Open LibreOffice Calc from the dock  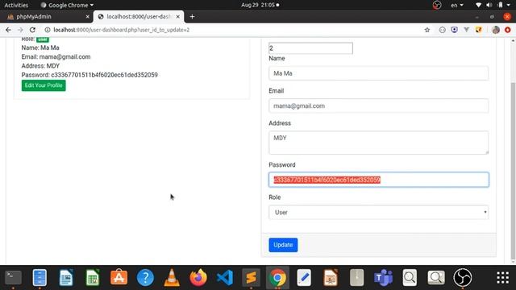pos(93,278)
